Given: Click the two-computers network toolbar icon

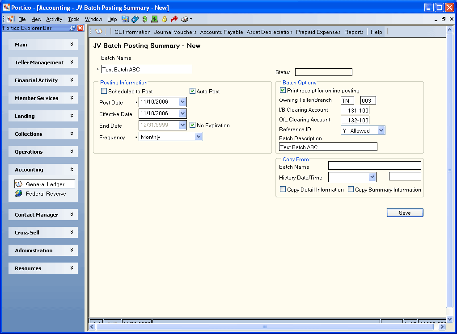Looking at the screenshot, I should tap(125, 19).
